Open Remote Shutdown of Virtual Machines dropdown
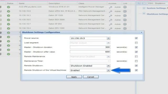This screenshot has width=168, height=94. [108, 70]
